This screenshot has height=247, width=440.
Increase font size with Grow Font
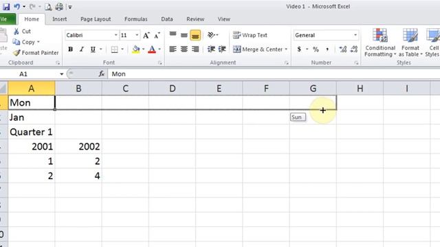click(x=146, y=35)
